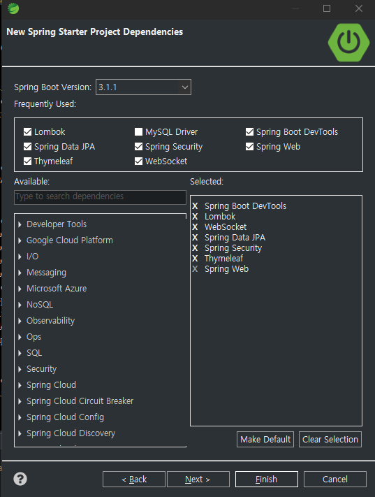Open the Spring Boot Version dropdown
Screen dimensions: 375x497
(143, 87)
